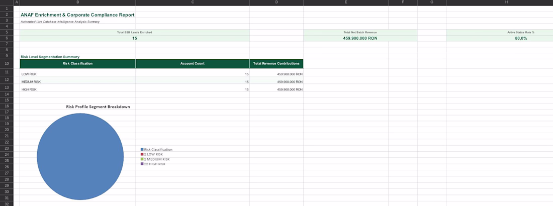Click the 'Total Revenue Contributions' table header cell
Viewport: 553px width, 206px height.
276,64
